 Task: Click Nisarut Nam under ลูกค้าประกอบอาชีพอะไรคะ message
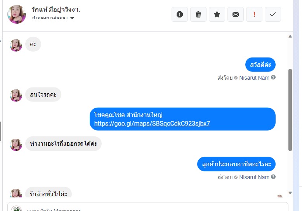[254, 177]
